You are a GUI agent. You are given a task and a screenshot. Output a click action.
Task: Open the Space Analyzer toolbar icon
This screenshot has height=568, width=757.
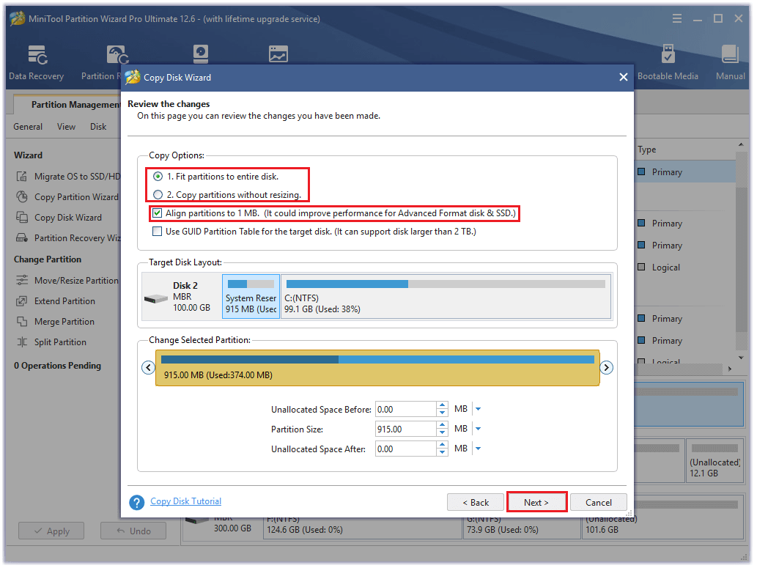pyautogui.click(x=278, y=54)
